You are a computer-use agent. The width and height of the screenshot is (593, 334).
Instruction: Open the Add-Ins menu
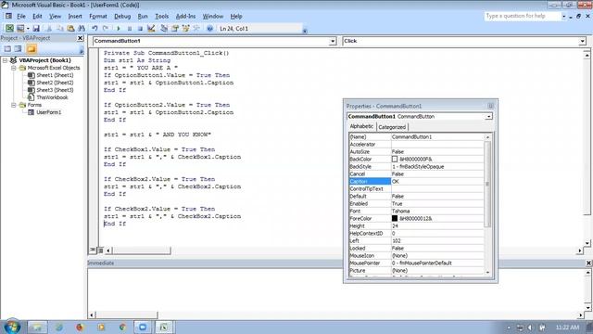tap(185, 17)
